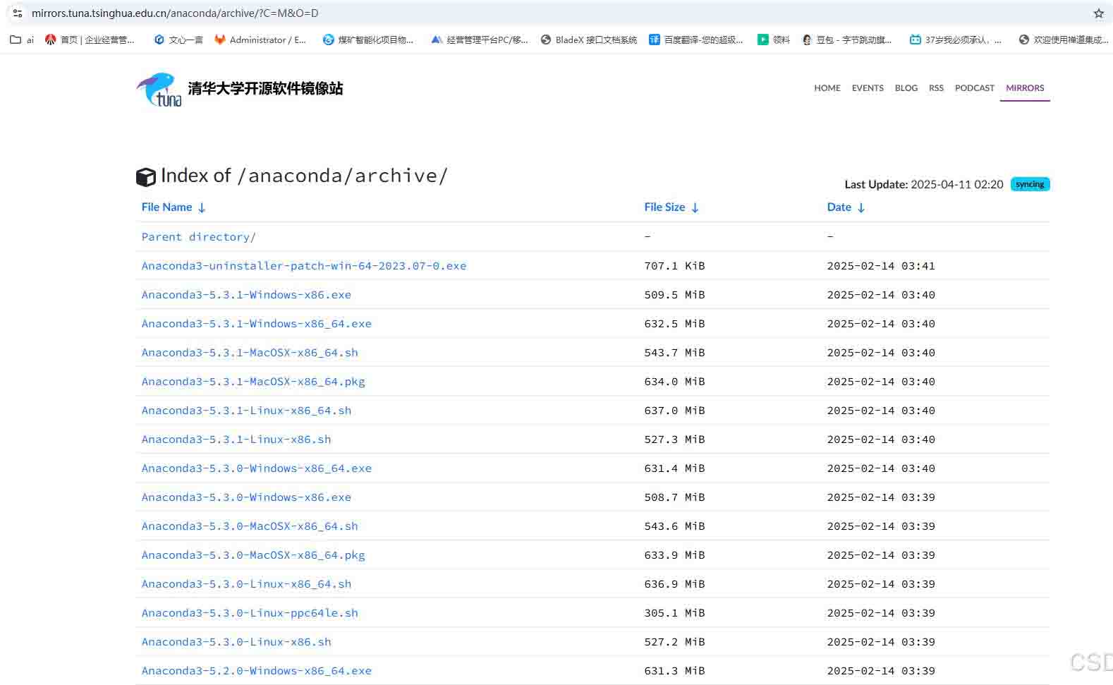Download Anaconda3-5.3.0-MacOSX-x86_64.pkg
The width and height of the screenshot is (1113, 685).
pyautogui.click(x=253, y=555)
